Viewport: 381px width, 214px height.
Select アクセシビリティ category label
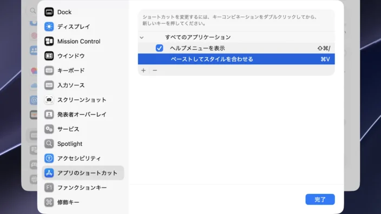pos(79,158)
